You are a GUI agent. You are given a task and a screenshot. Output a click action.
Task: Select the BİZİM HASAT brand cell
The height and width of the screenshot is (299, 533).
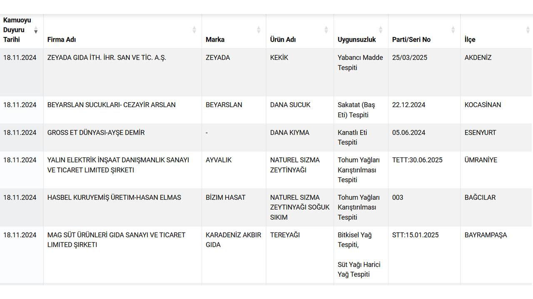coord(226,198)
